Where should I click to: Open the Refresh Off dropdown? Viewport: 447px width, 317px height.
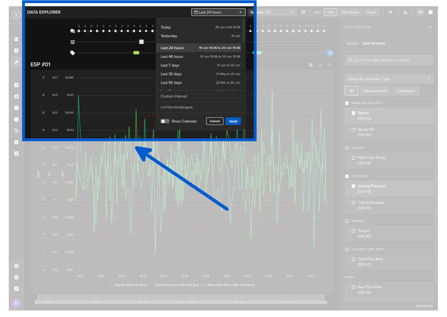(x=272, y=12)
